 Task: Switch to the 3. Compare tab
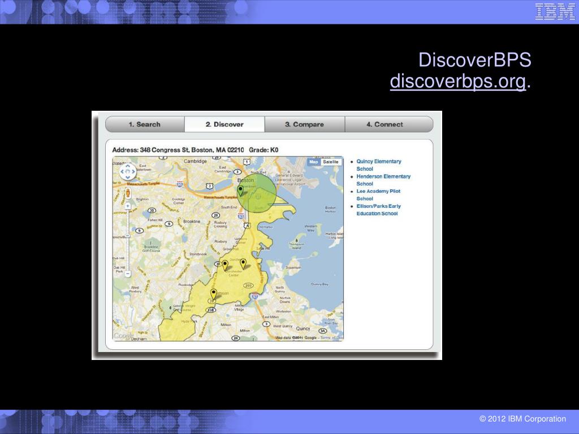pyautogui.click(x=305, y=124)
